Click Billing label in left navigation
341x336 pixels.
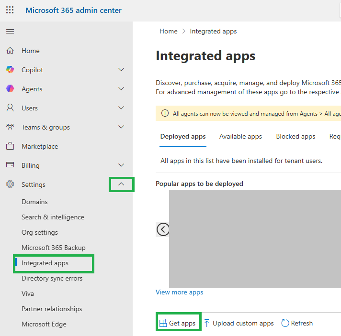(31, 165)
